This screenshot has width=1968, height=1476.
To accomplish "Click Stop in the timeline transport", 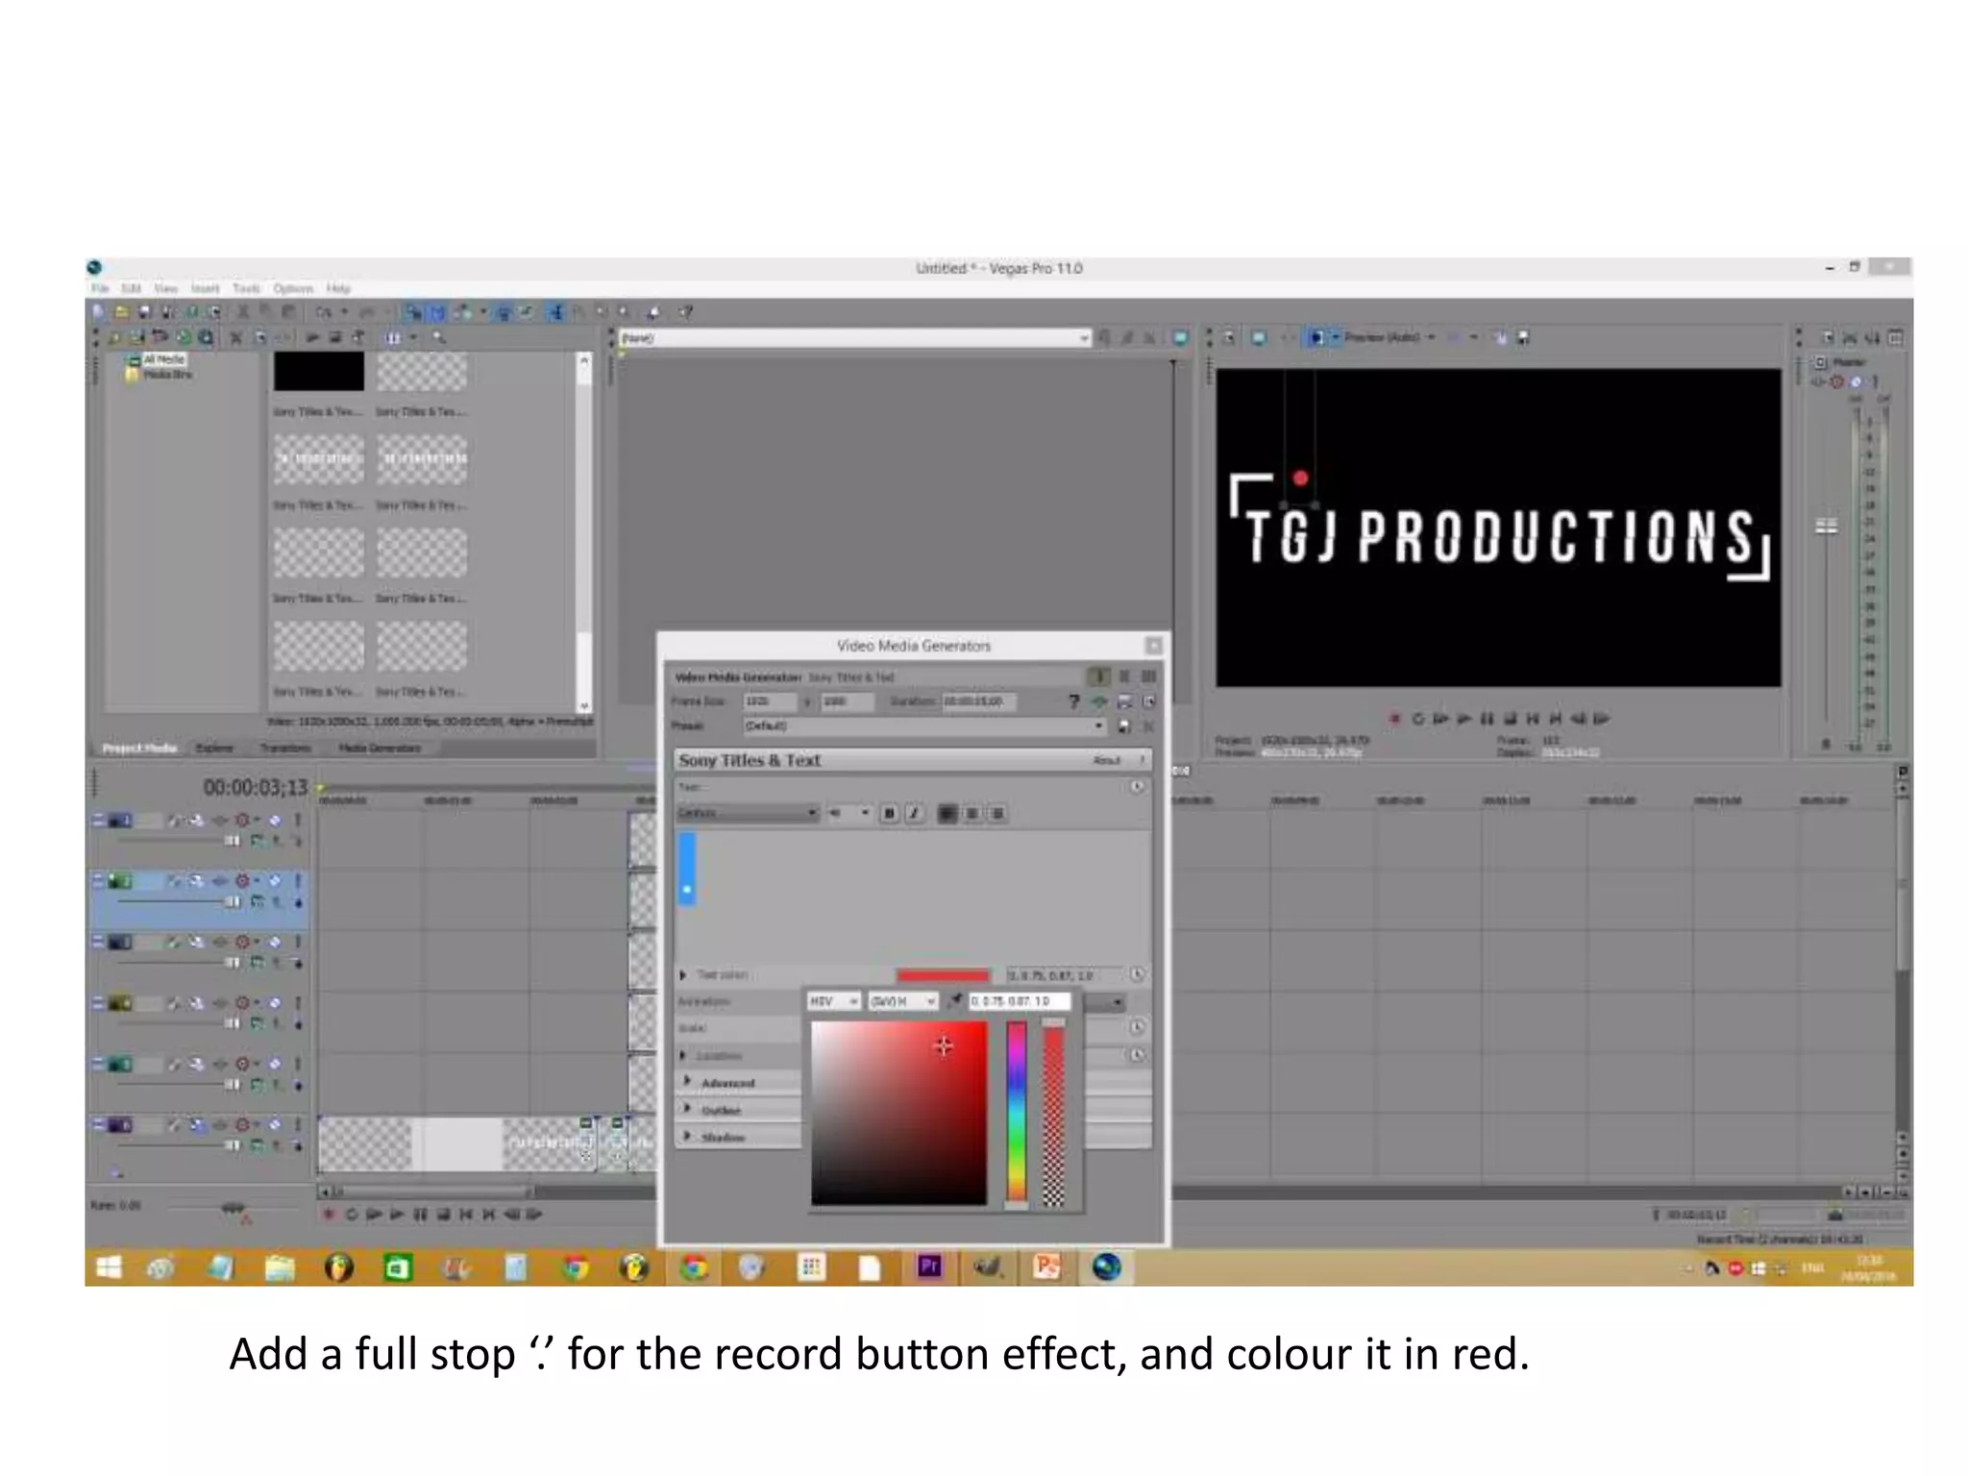I will click(443, 1215).
